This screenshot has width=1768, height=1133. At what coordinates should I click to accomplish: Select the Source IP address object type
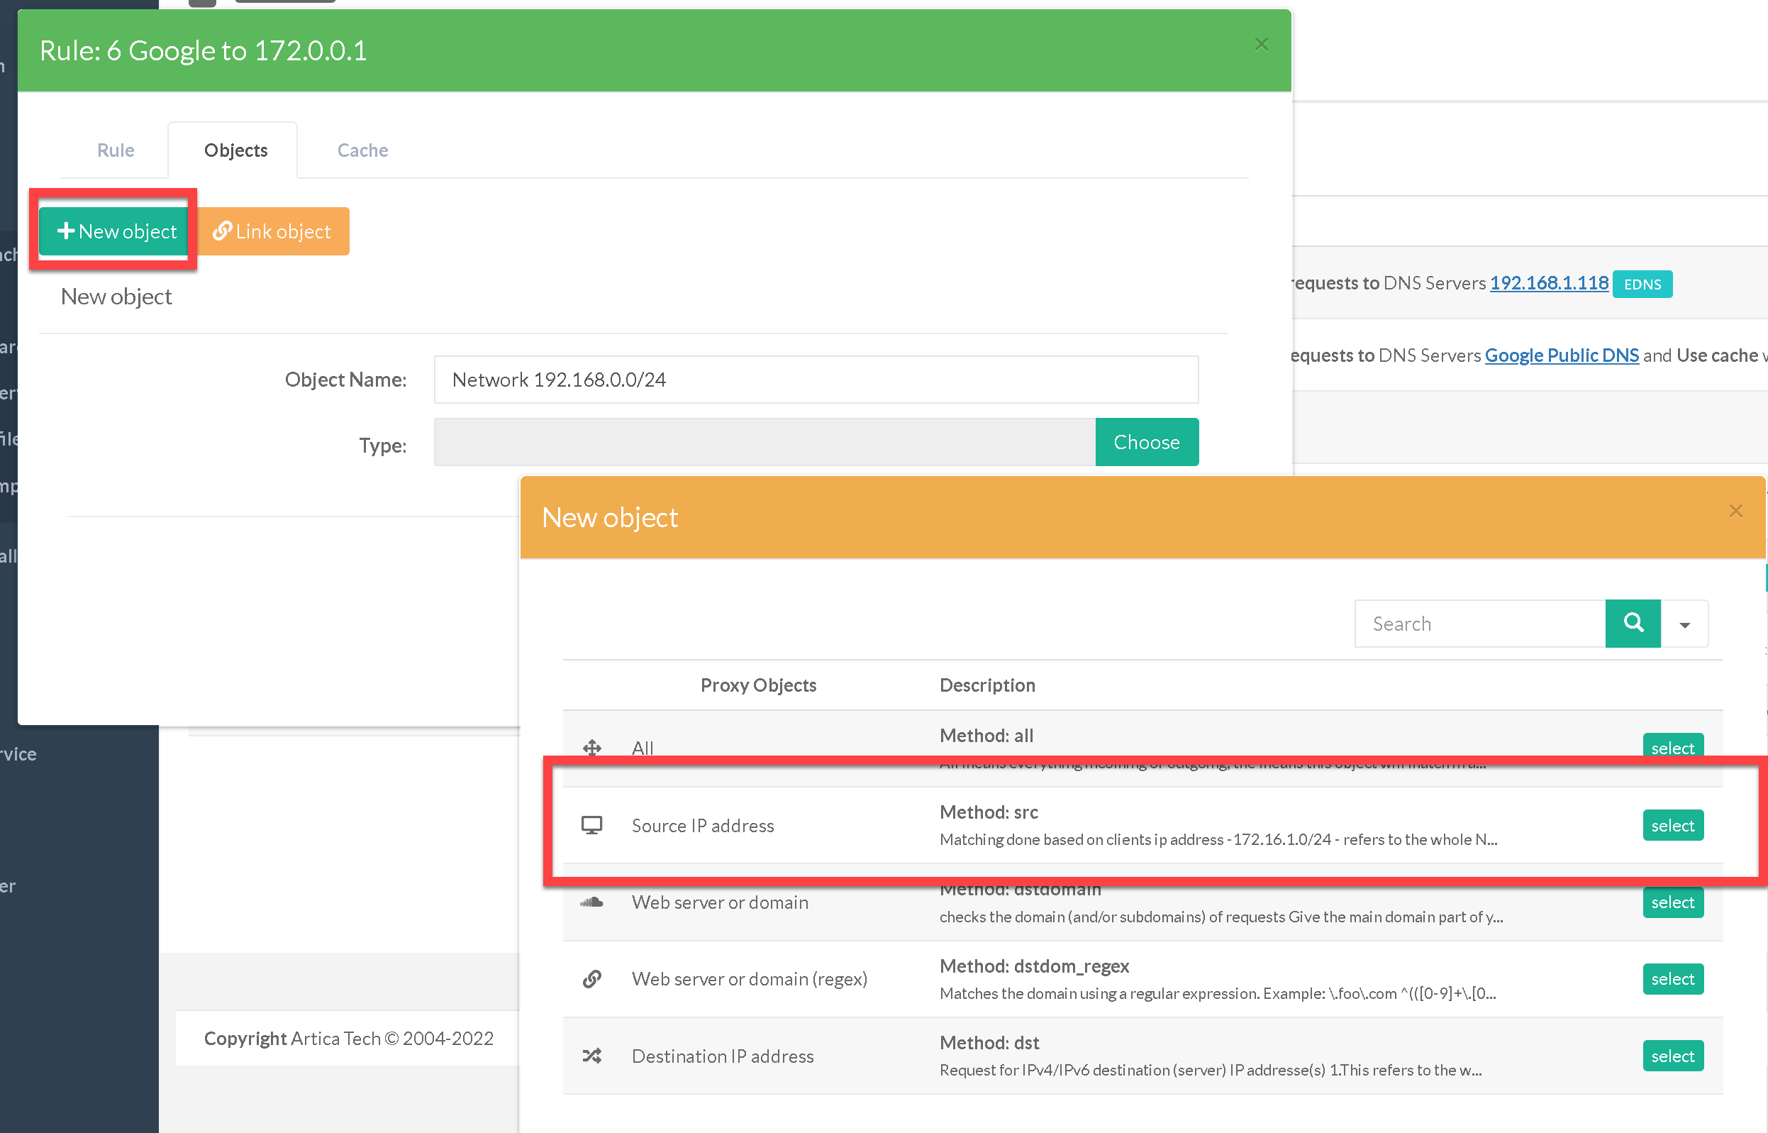tap(1672, 826)
